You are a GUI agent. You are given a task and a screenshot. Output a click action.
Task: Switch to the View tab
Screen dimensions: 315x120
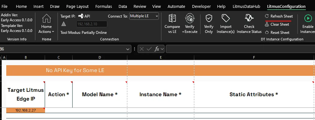[x=156, y=7]
